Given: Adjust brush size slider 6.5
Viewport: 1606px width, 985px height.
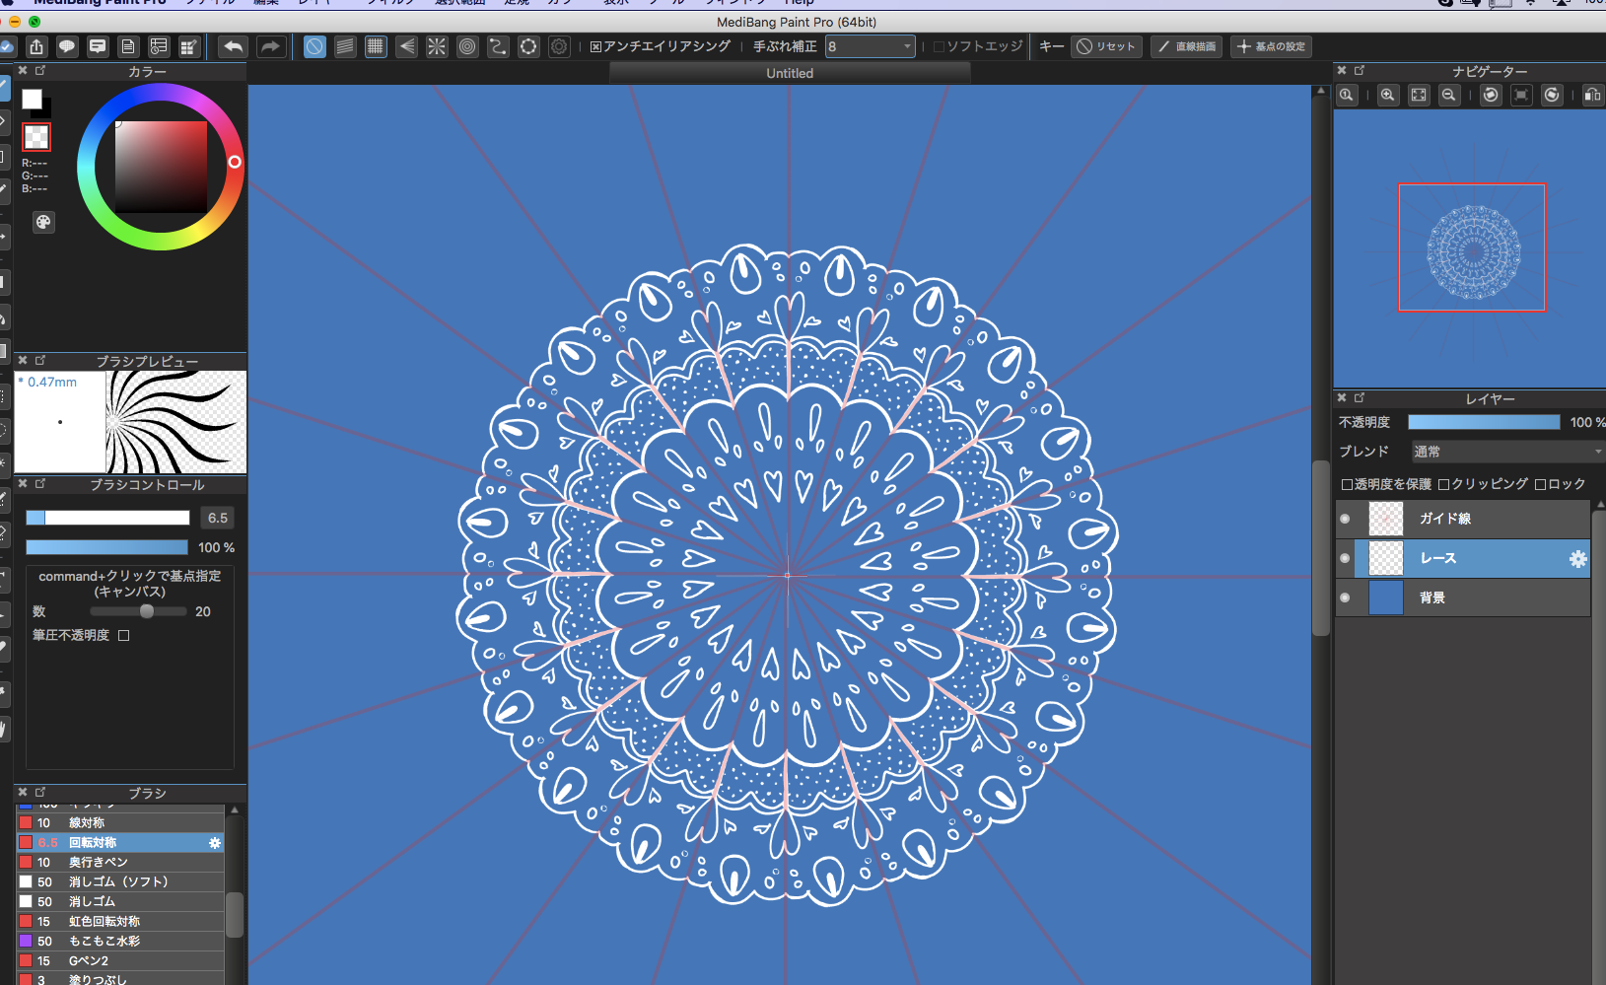Looking at the screenshot, I should point(107,518).
